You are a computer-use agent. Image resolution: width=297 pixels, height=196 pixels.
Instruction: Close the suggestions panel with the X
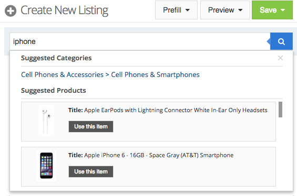280,58
